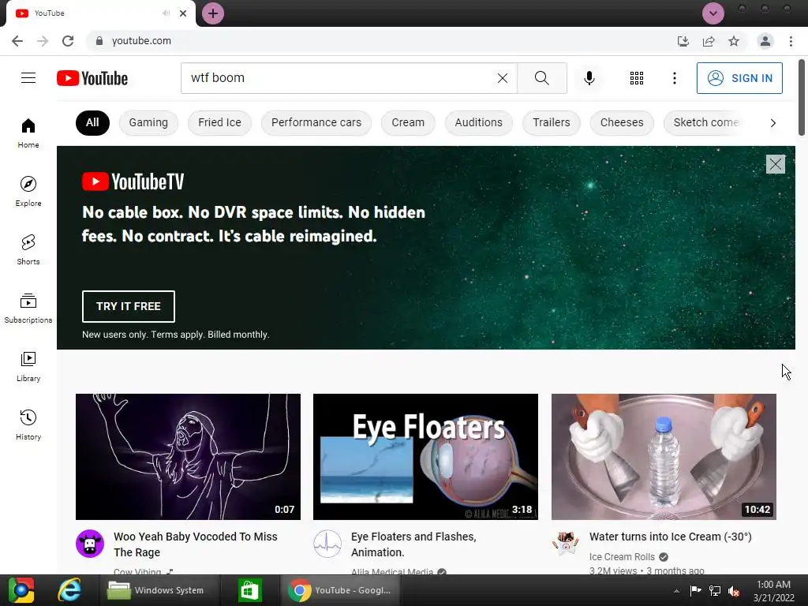Click the YouTubeTV logo in banner
This screenshot has height=606, width=808.
pos(133,181)
